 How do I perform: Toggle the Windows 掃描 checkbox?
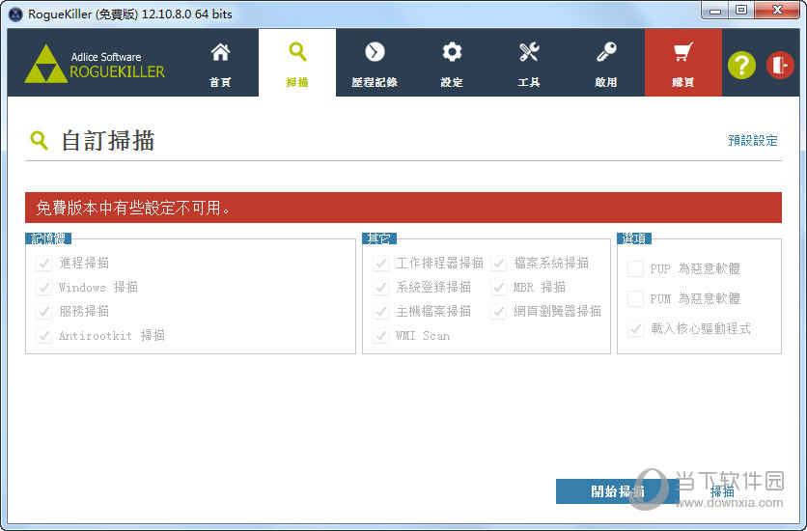(43, 287)
